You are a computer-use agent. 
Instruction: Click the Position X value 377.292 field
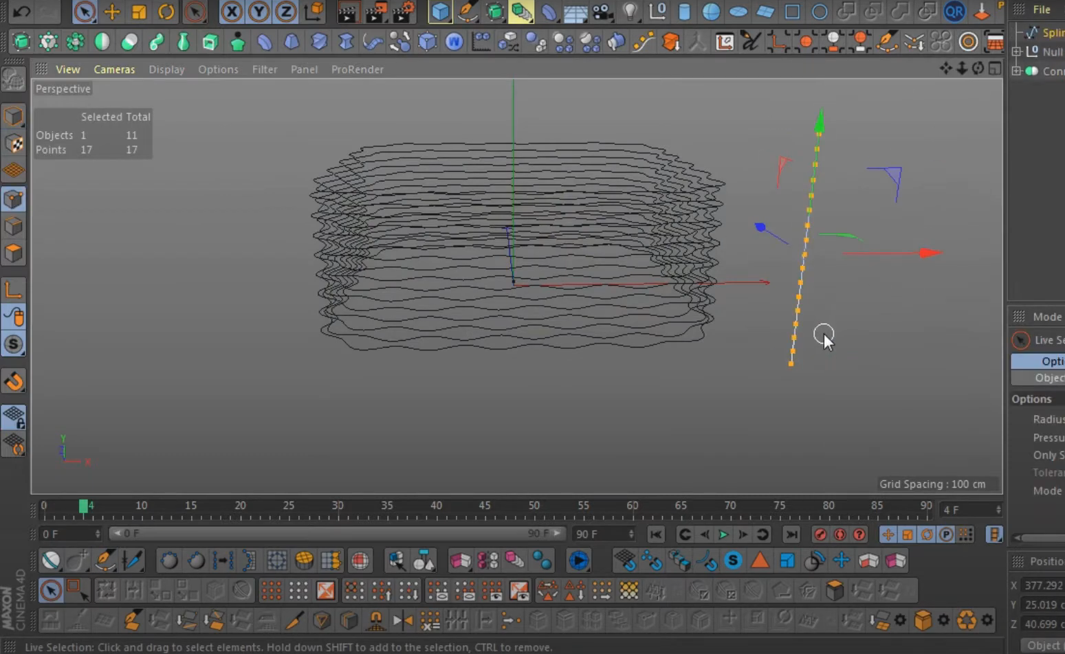point(1044,585)
